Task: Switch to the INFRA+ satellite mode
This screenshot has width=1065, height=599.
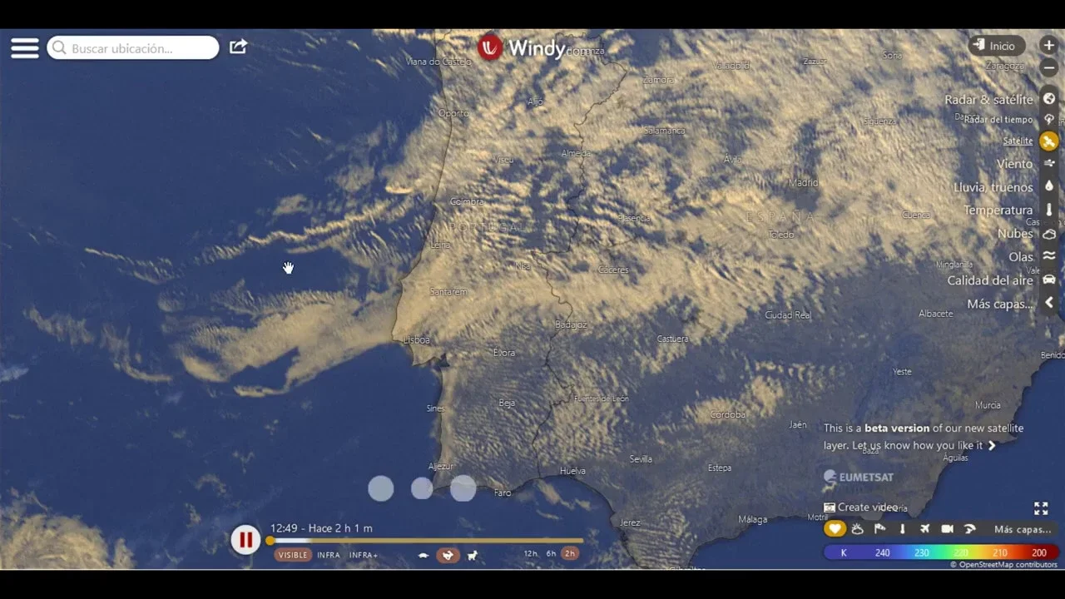Action: point(364,555)
